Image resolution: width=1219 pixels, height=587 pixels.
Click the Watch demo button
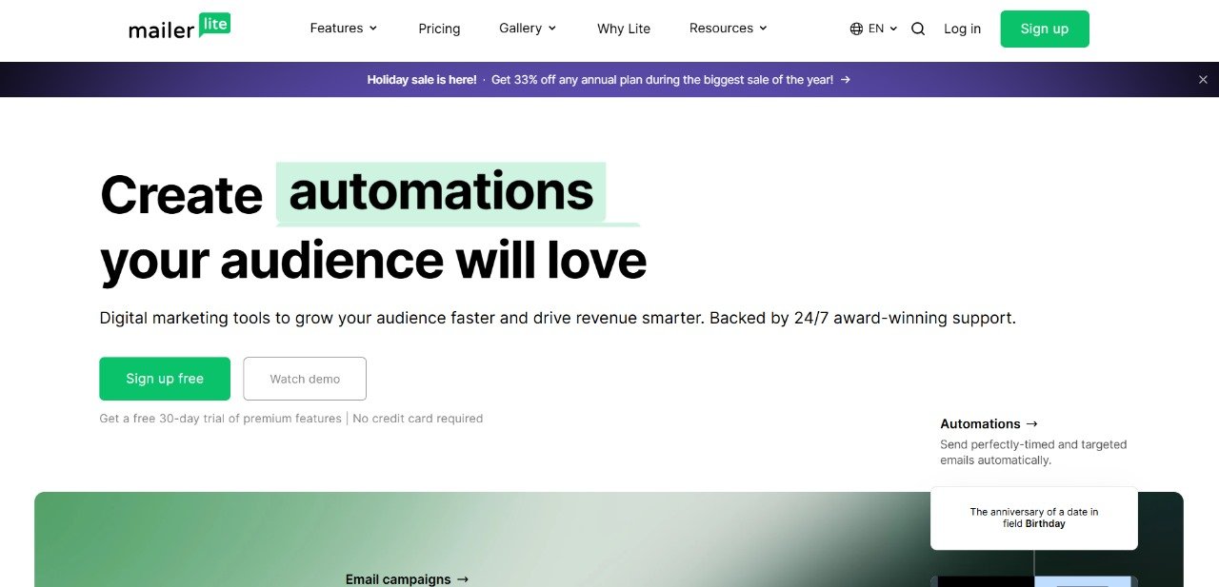305,379
